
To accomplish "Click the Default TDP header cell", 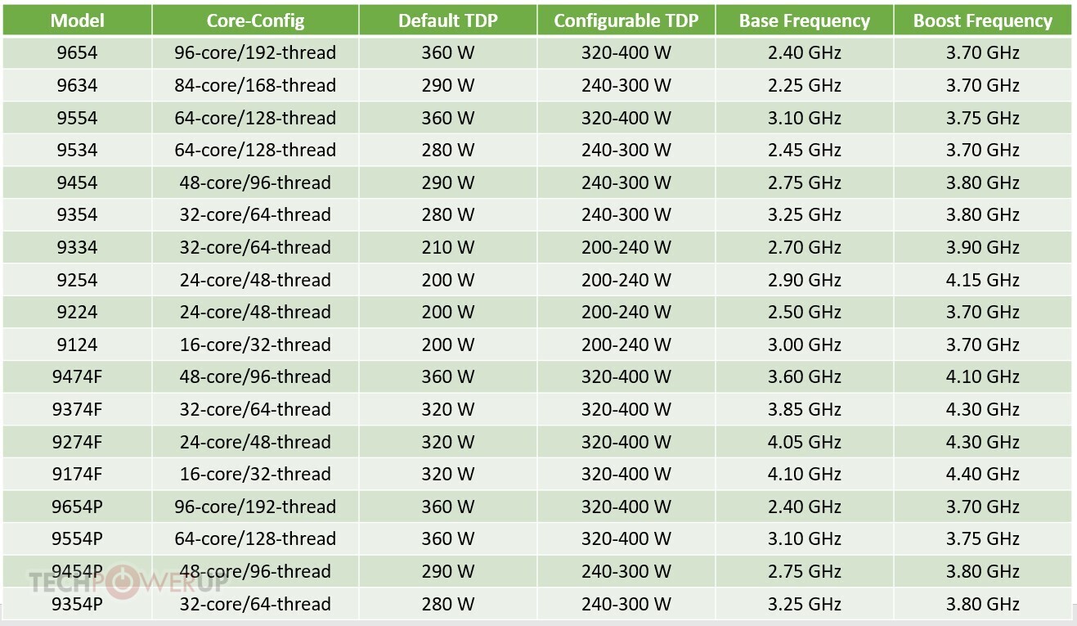I will [447, 20].
